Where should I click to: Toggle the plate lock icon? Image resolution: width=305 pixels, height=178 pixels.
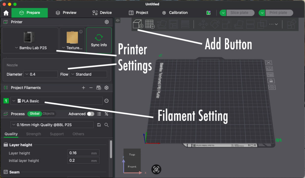[271, 81]
